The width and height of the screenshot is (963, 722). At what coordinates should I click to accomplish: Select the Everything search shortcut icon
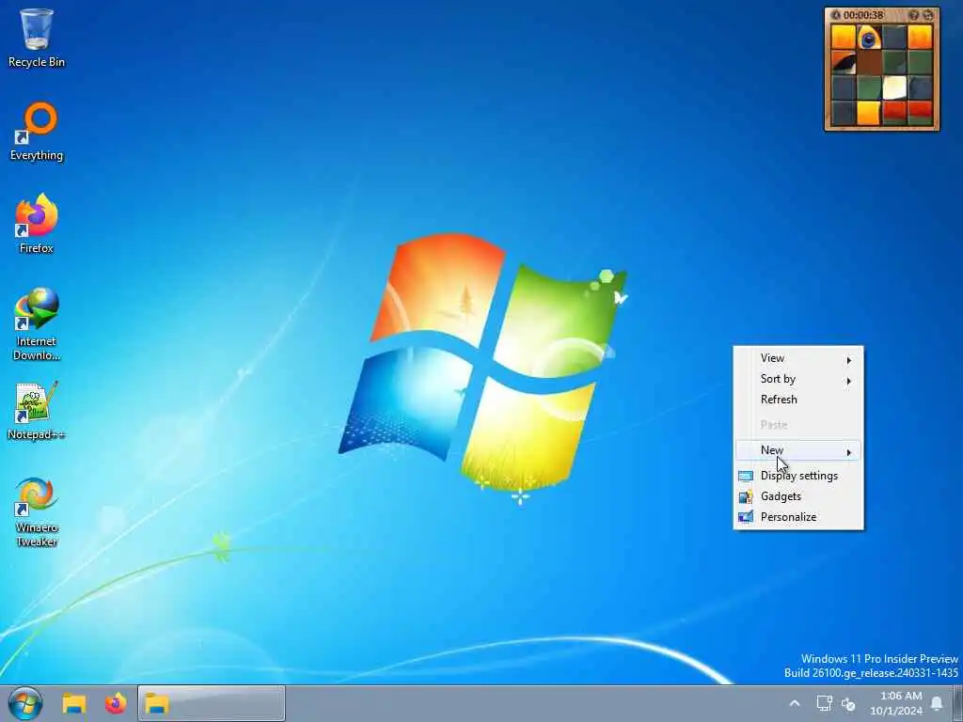click(37, 131)
